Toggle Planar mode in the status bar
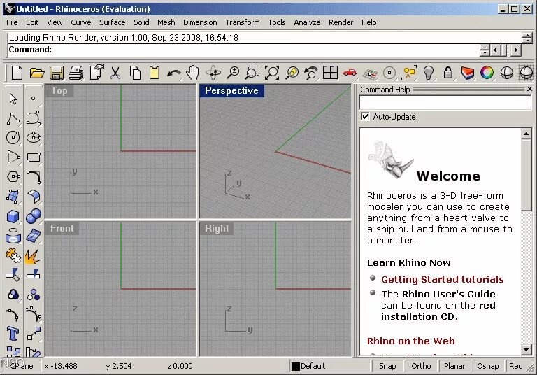The height and width of the screenshot is (375, 537). (454, 366)
